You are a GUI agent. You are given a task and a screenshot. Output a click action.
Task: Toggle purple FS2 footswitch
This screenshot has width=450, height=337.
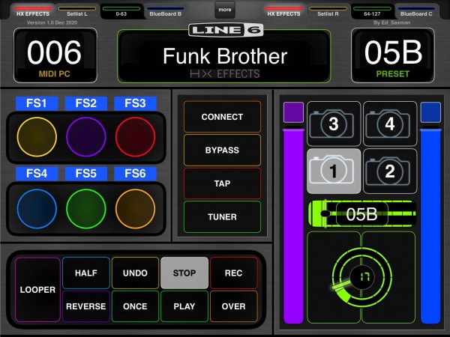86,137
